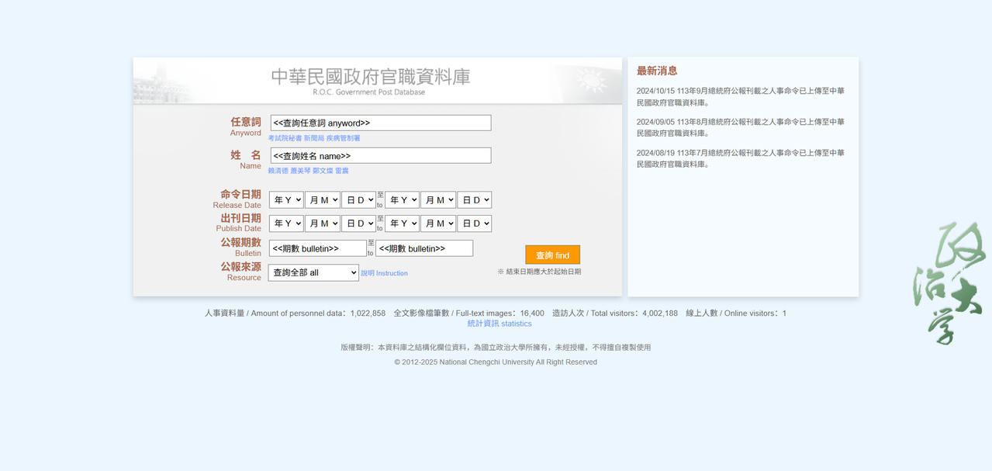Click the Total visitors count 4,002,188

click(660, 313)
